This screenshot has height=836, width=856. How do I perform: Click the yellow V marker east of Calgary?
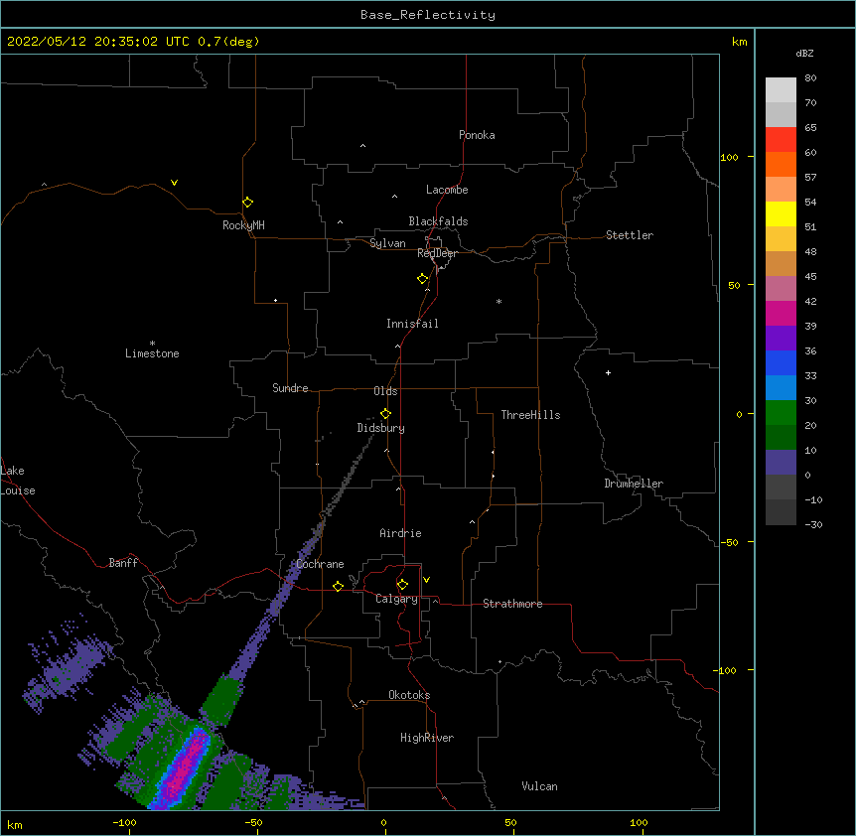(x=426, y=580)
